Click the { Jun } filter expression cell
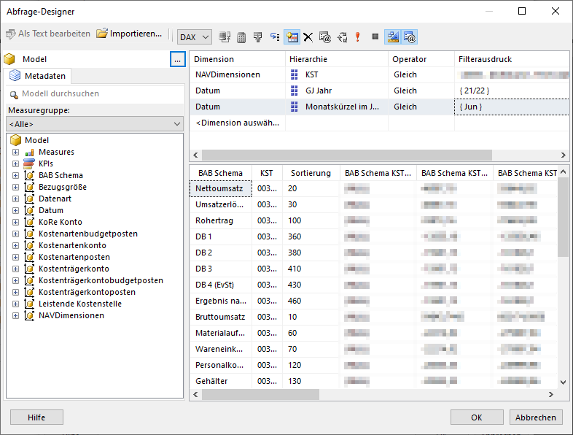The image size is (573, 435). click(512, 107)
